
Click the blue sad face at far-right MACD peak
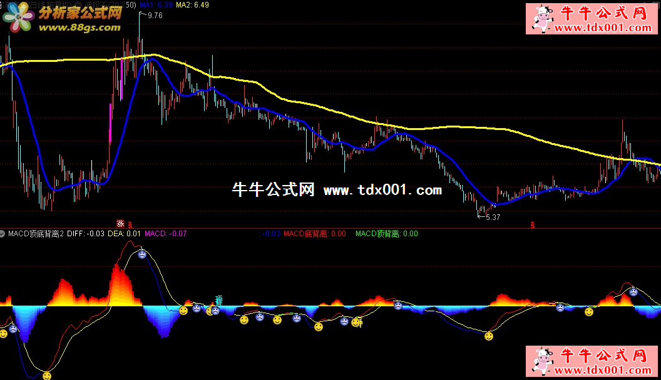(633, 291)
